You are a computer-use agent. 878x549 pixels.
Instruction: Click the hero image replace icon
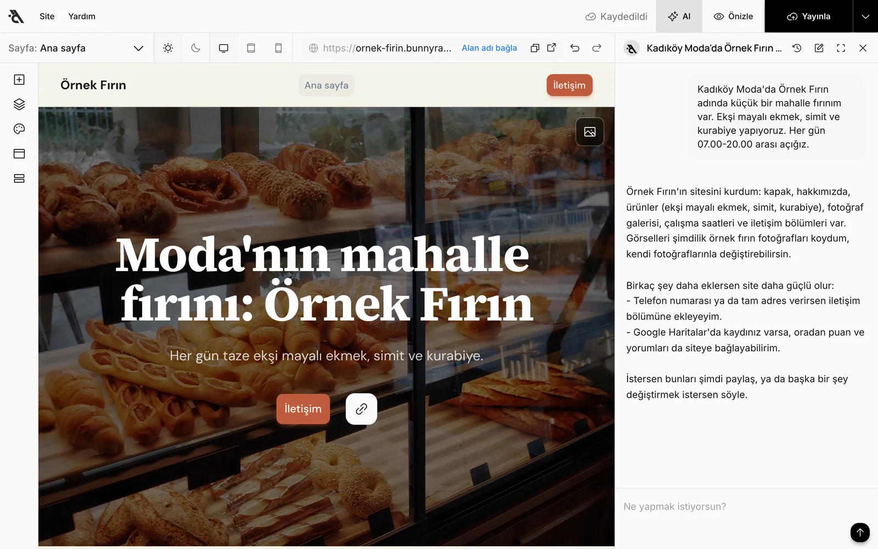[x=590, y=132]
